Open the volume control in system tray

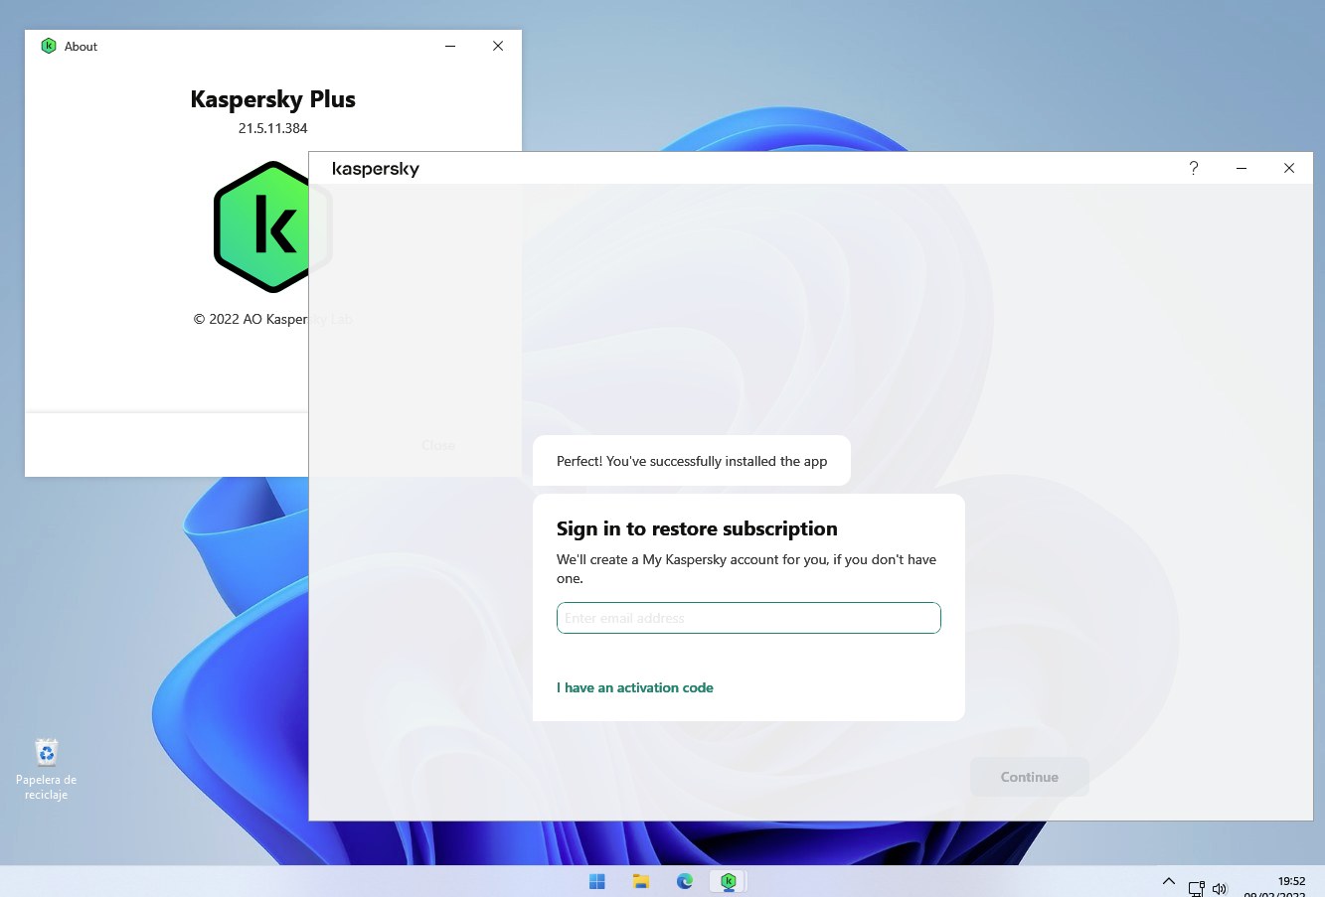[x=1220, y=889]
